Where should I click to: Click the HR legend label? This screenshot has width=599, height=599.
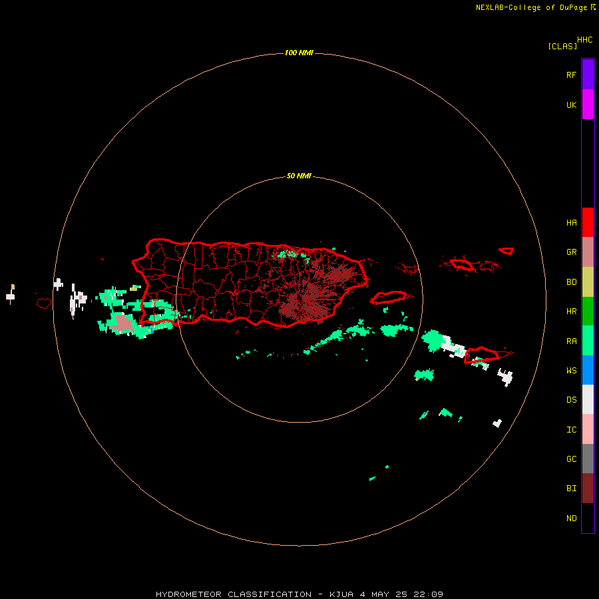tap(571, 311)
